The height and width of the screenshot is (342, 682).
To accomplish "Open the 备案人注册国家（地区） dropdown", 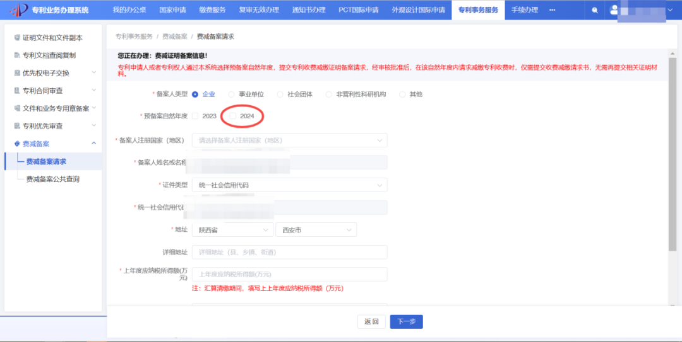I will click(289, 140).
